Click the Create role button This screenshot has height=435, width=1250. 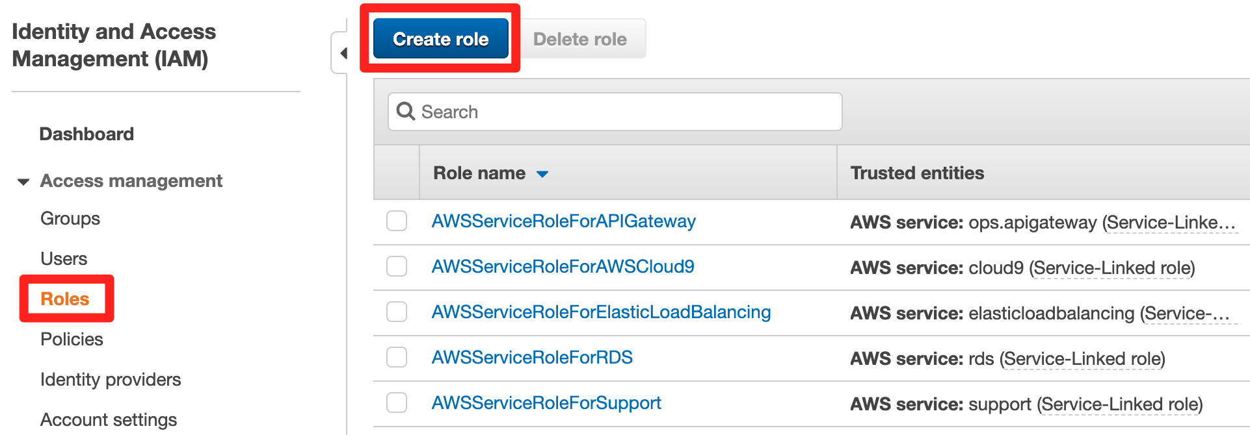click(440, 39)
